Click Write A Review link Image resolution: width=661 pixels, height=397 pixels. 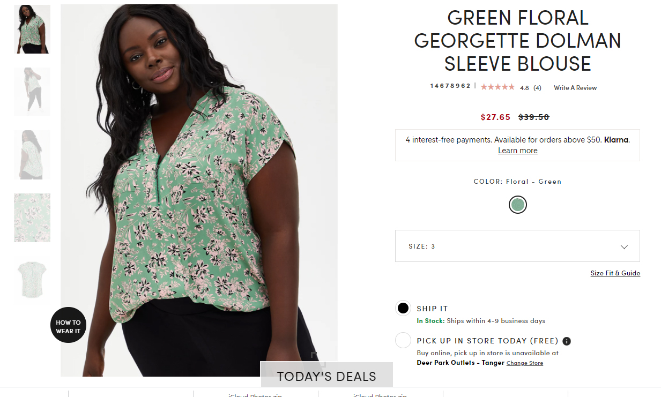pyautogui.click(x=575, y=88)
